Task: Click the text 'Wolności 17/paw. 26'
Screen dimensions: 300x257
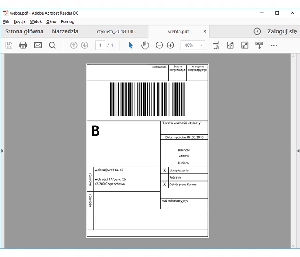Action: click(x=110, y=179)
